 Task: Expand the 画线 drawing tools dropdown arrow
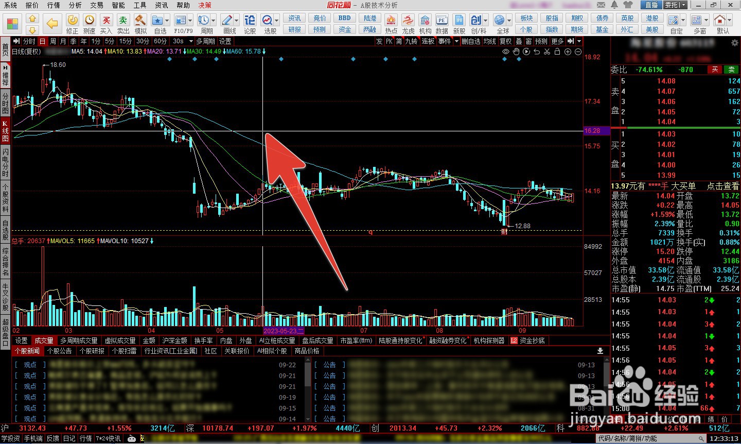237,20
